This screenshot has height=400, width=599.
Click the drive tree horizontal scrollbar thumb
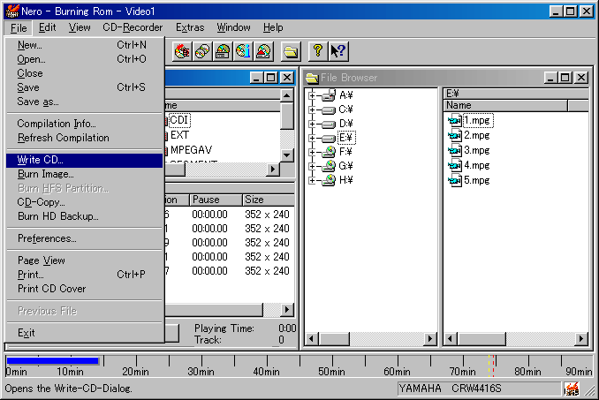tap(334, 338)
